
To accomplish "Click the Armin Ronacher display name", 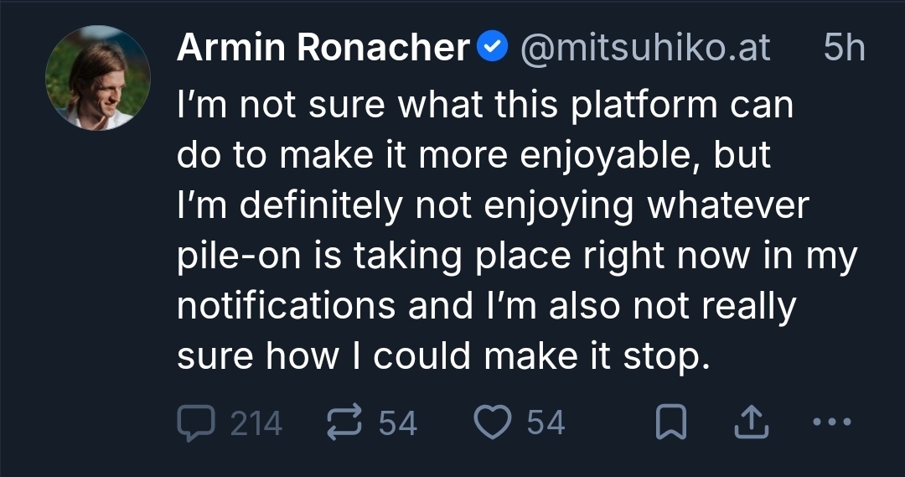I will (x=323, y=49).
